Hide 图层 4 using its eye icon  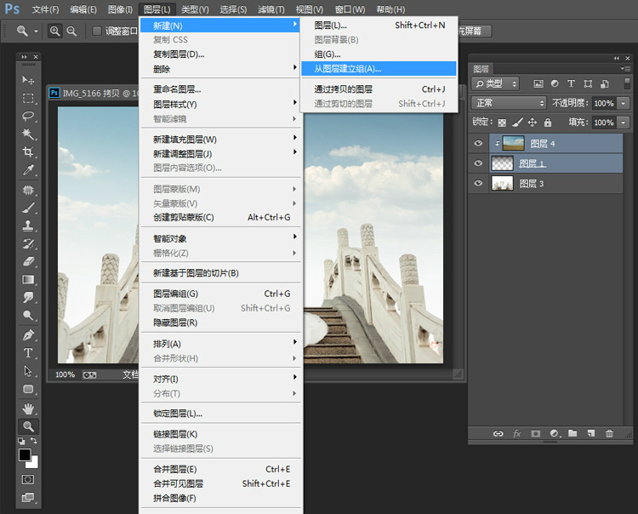coord(479,144)
